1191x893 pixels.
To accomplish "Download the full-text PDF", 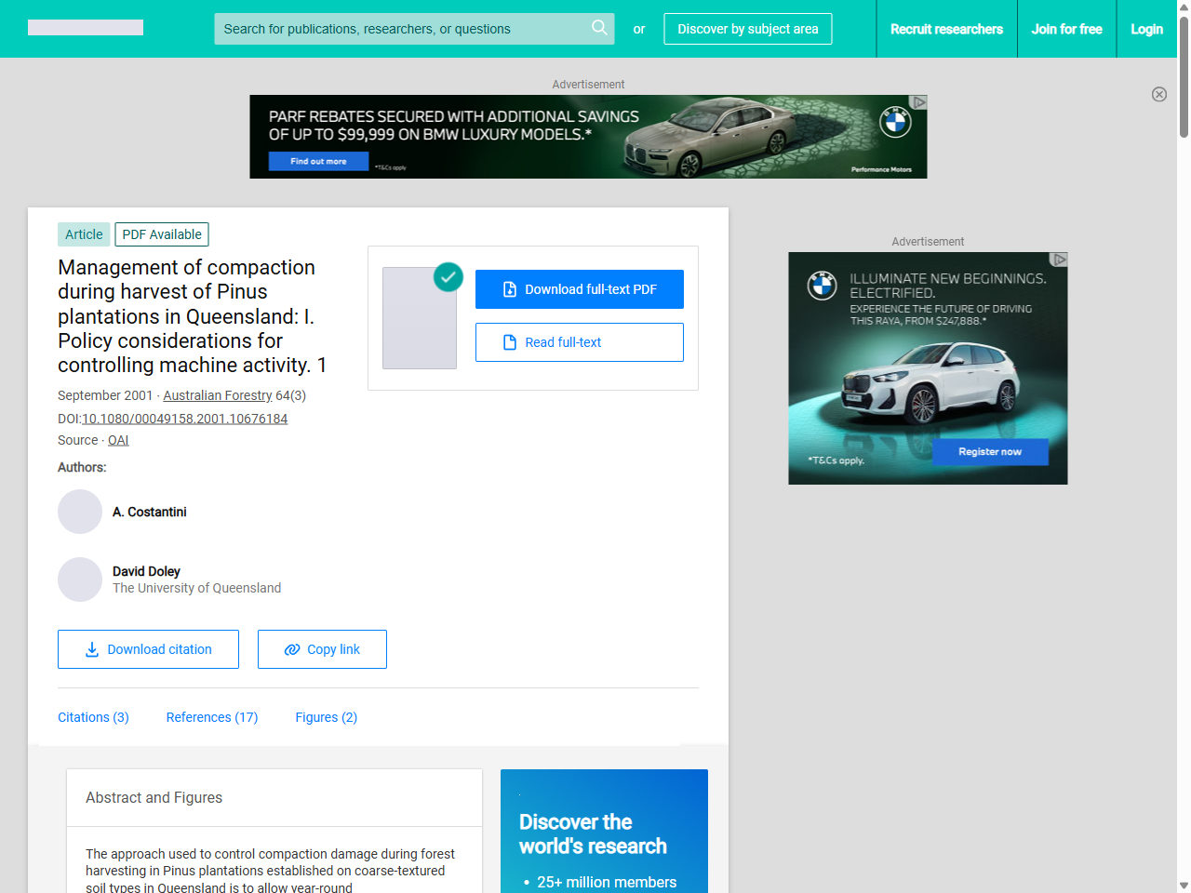I will (x=579, y=289).
